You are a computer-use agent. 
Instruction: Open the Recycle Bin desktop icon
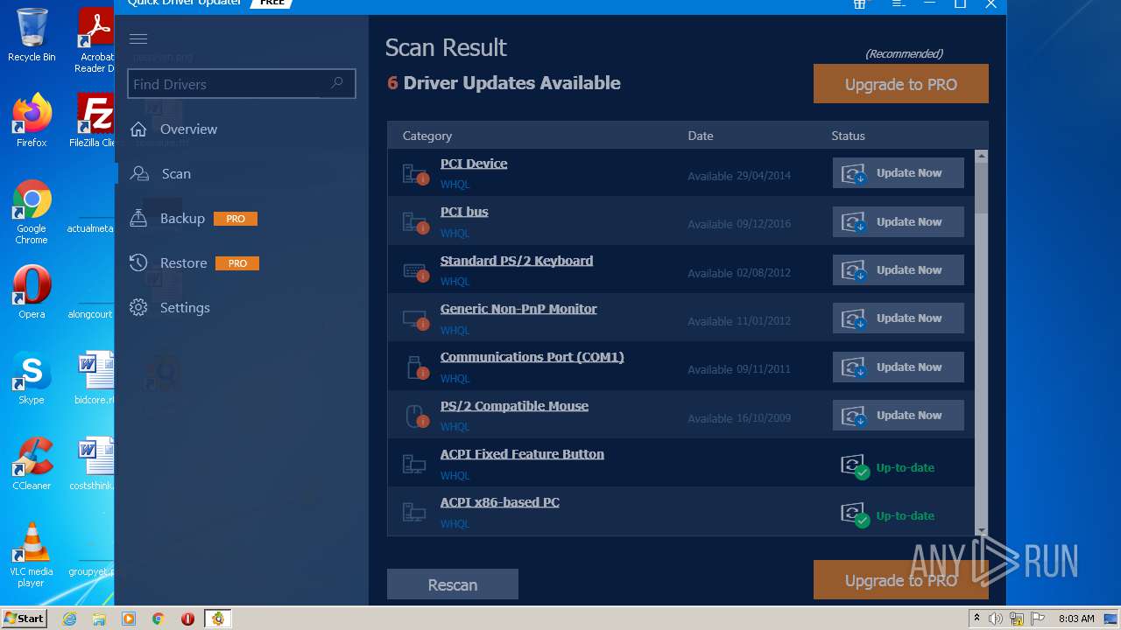point(32,35)
